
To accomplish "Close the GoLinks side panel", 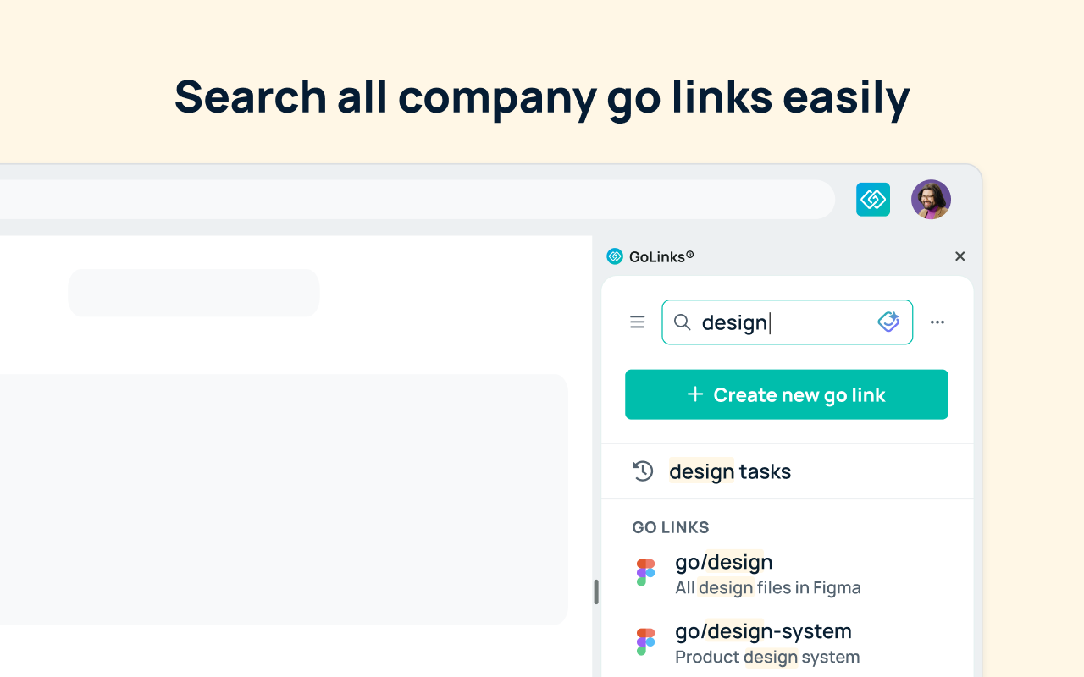I will point(960,256).
